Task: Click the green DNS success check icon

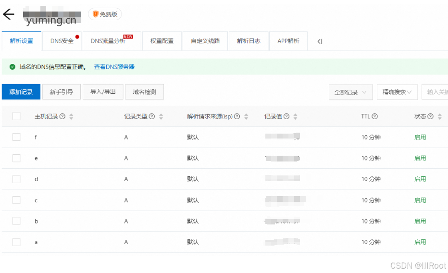Action: [x=12, y=67]
